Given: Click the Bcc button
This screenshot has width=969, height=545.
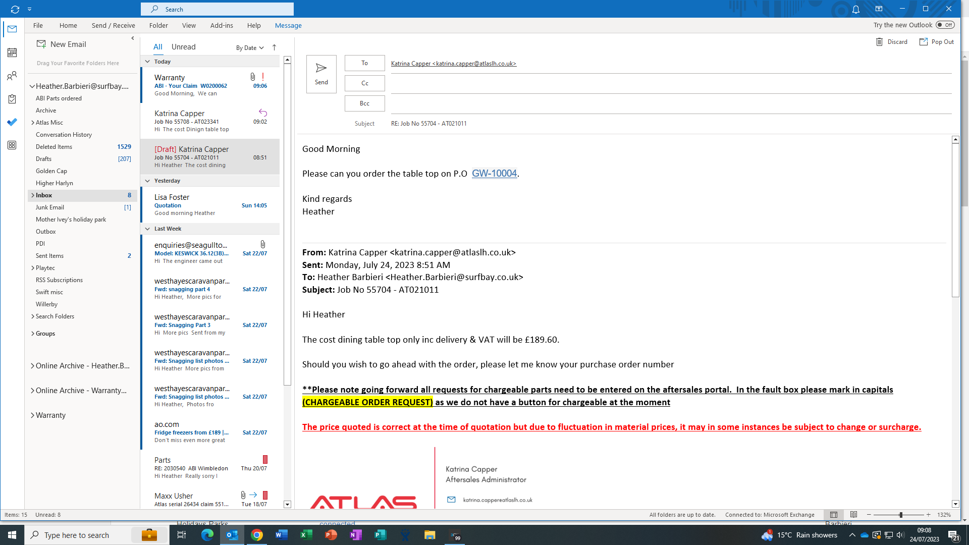Looking at the screenshot, I should tap(364, 103).
